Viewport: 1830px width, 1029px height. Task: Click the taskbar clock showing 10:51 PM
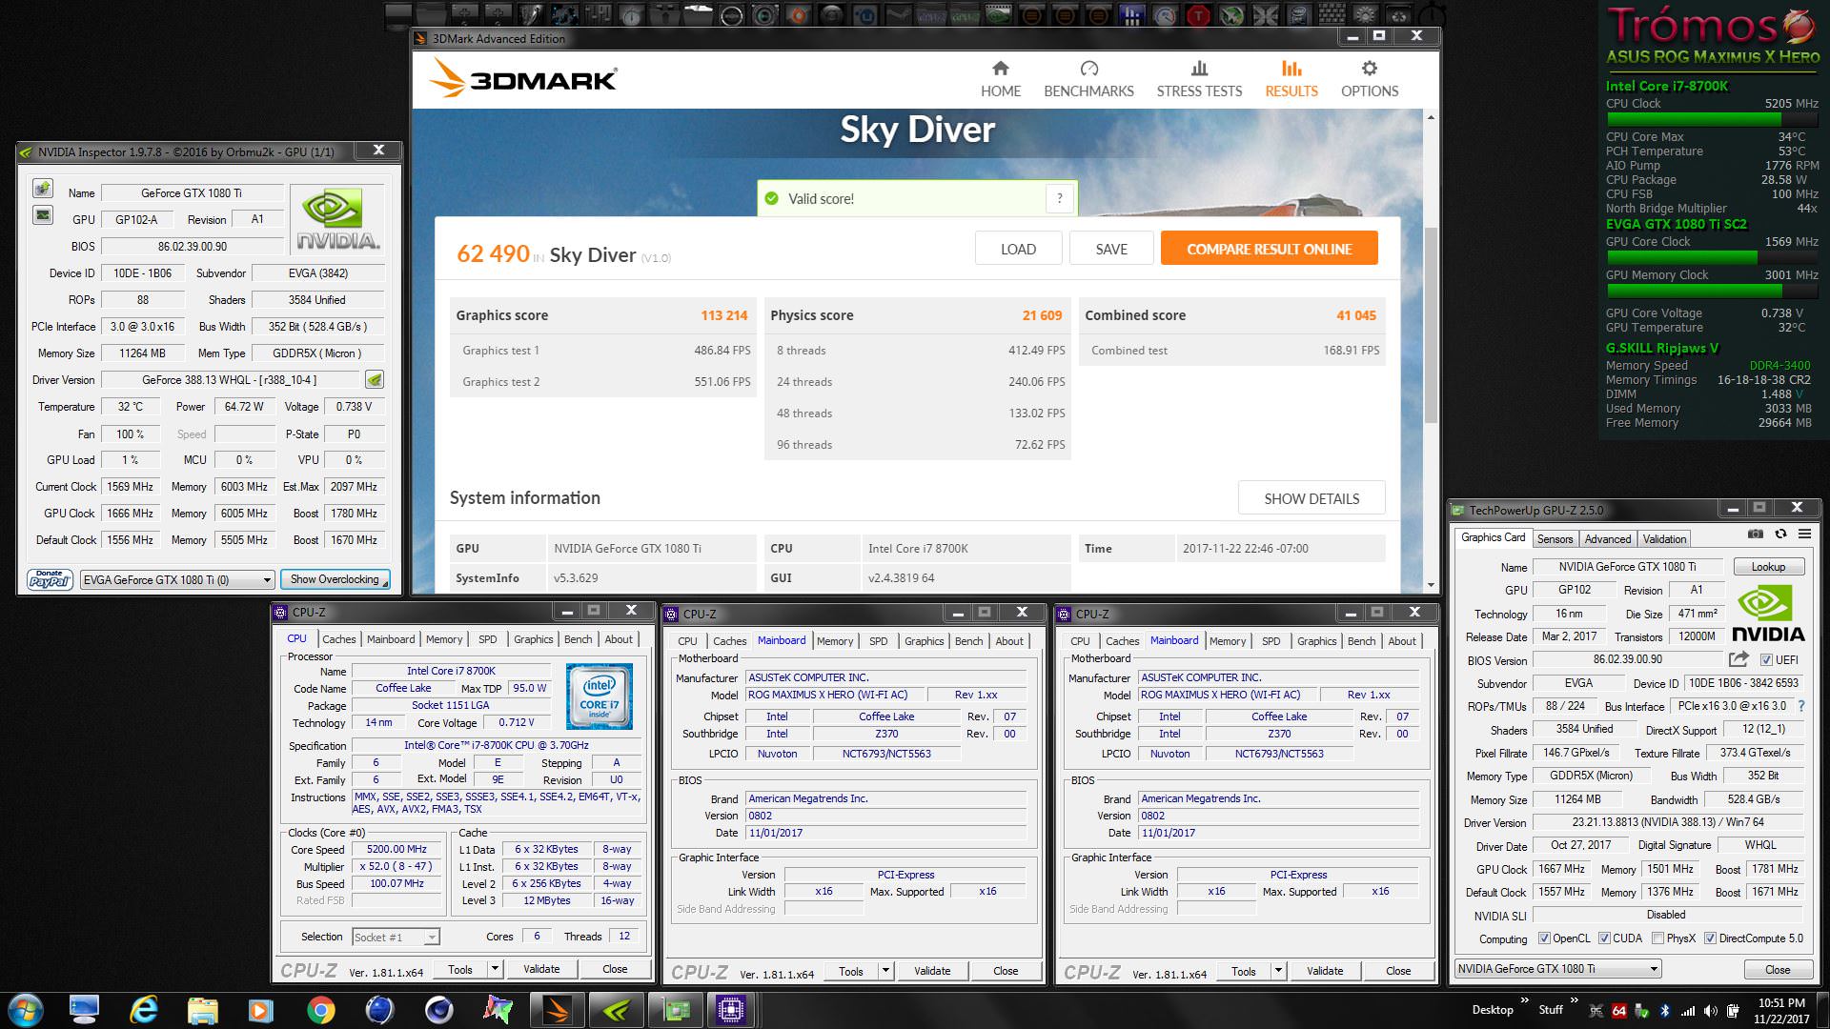(x=1780, y=1010)
